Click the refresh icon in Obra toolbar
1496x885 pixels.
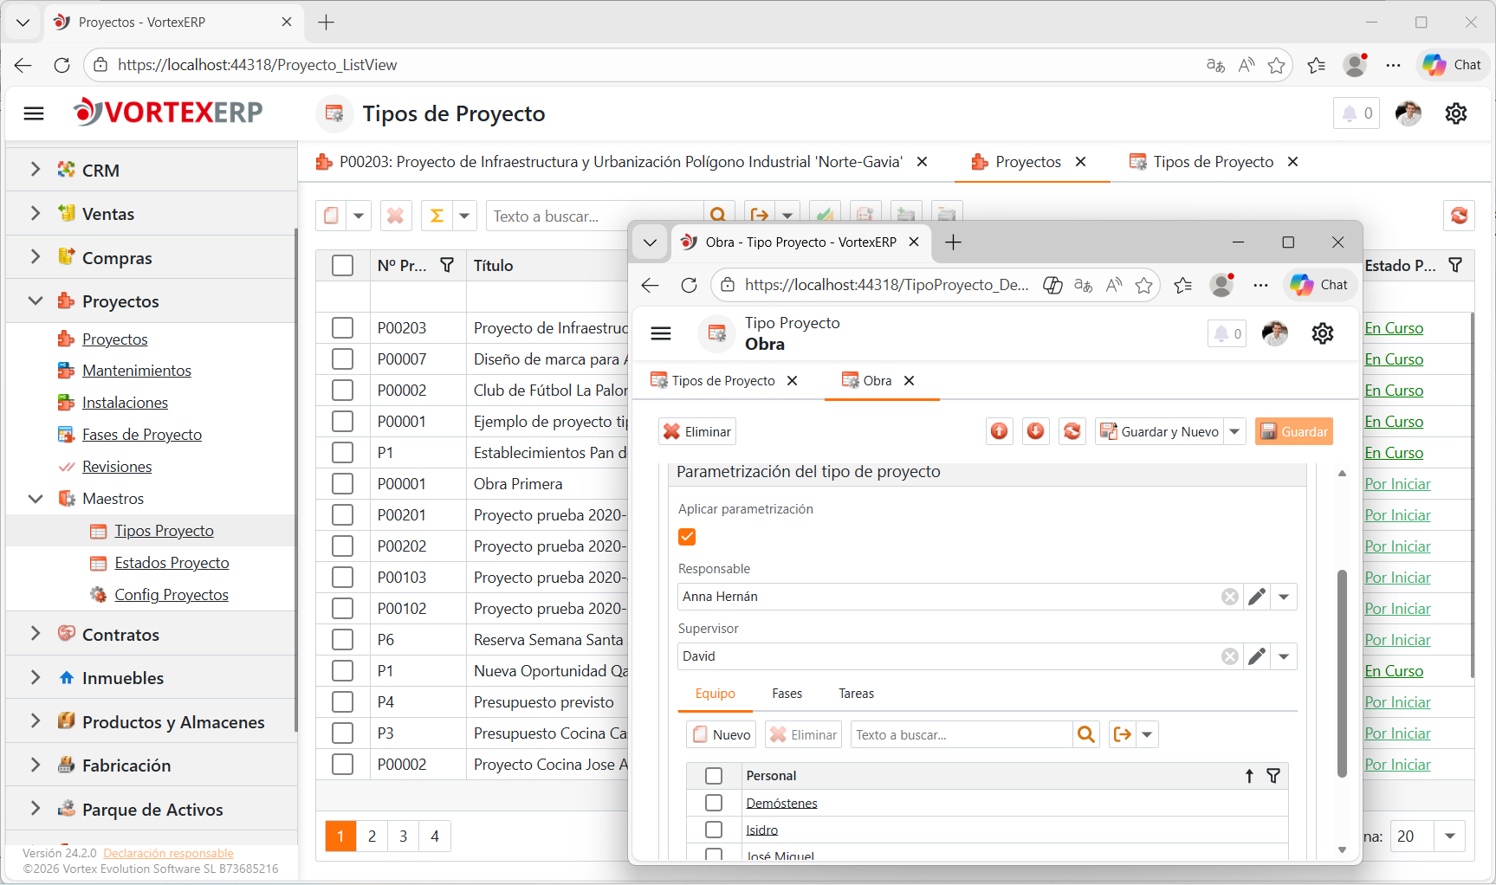coord(1072,431)
